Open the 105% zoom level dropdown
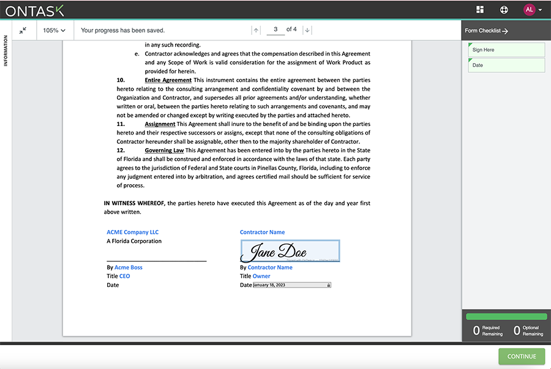This screenshot has height=369, width=551. [x=54, y=29]
